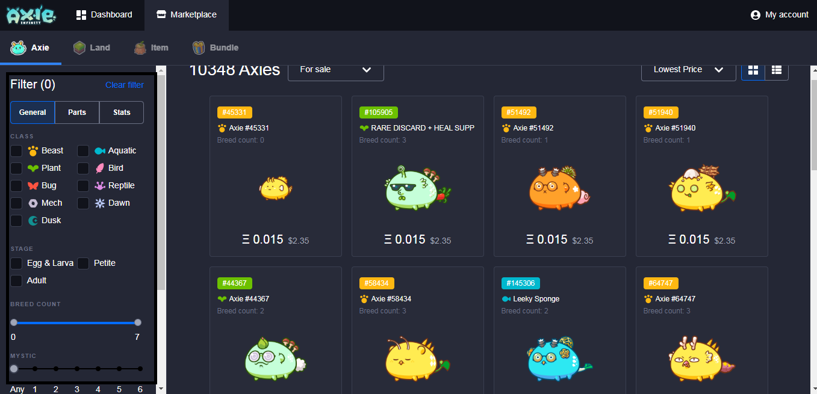Check the Adult stage checkbox
This screenshot has height=394, width=817.
[x=16, y=281]
